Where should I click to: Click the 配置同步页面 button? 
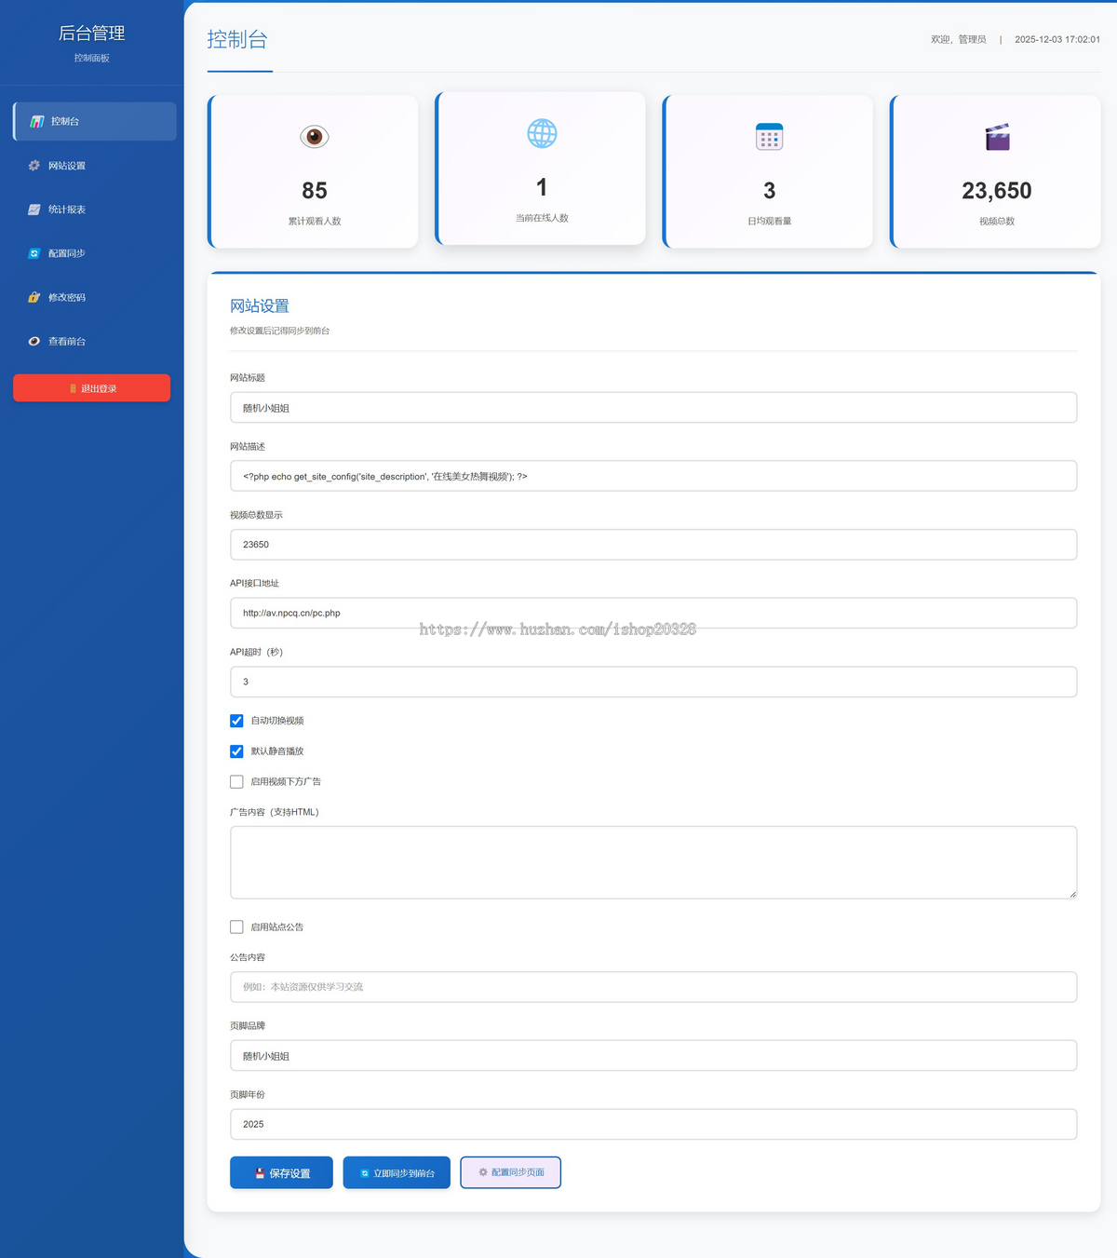[x=510, y=1173]
